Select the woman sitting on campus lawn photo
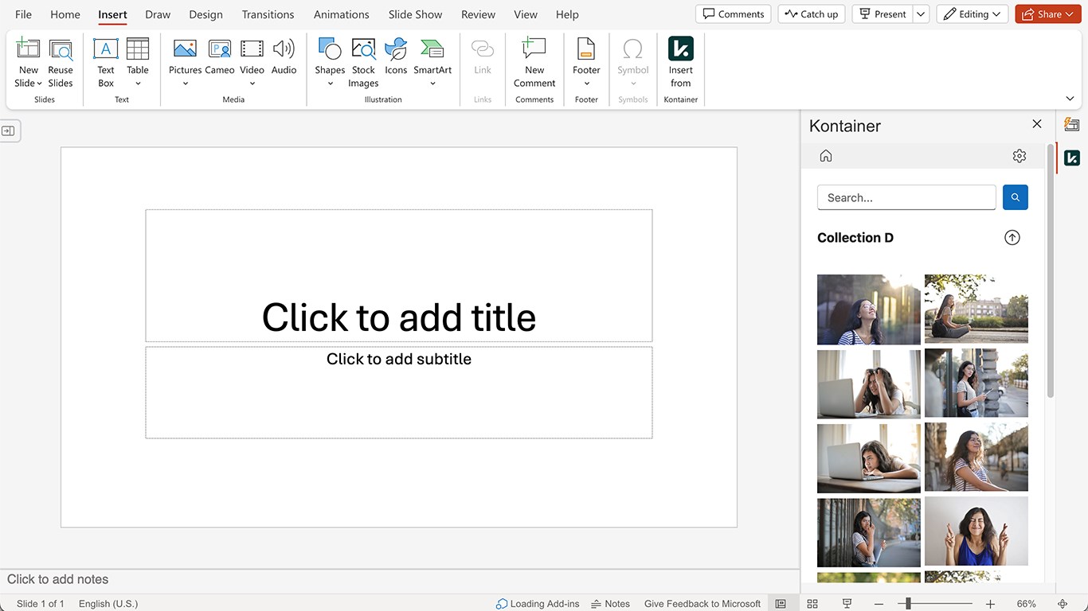The width and height of the screenshot is (1088, 611). point(976,309)
